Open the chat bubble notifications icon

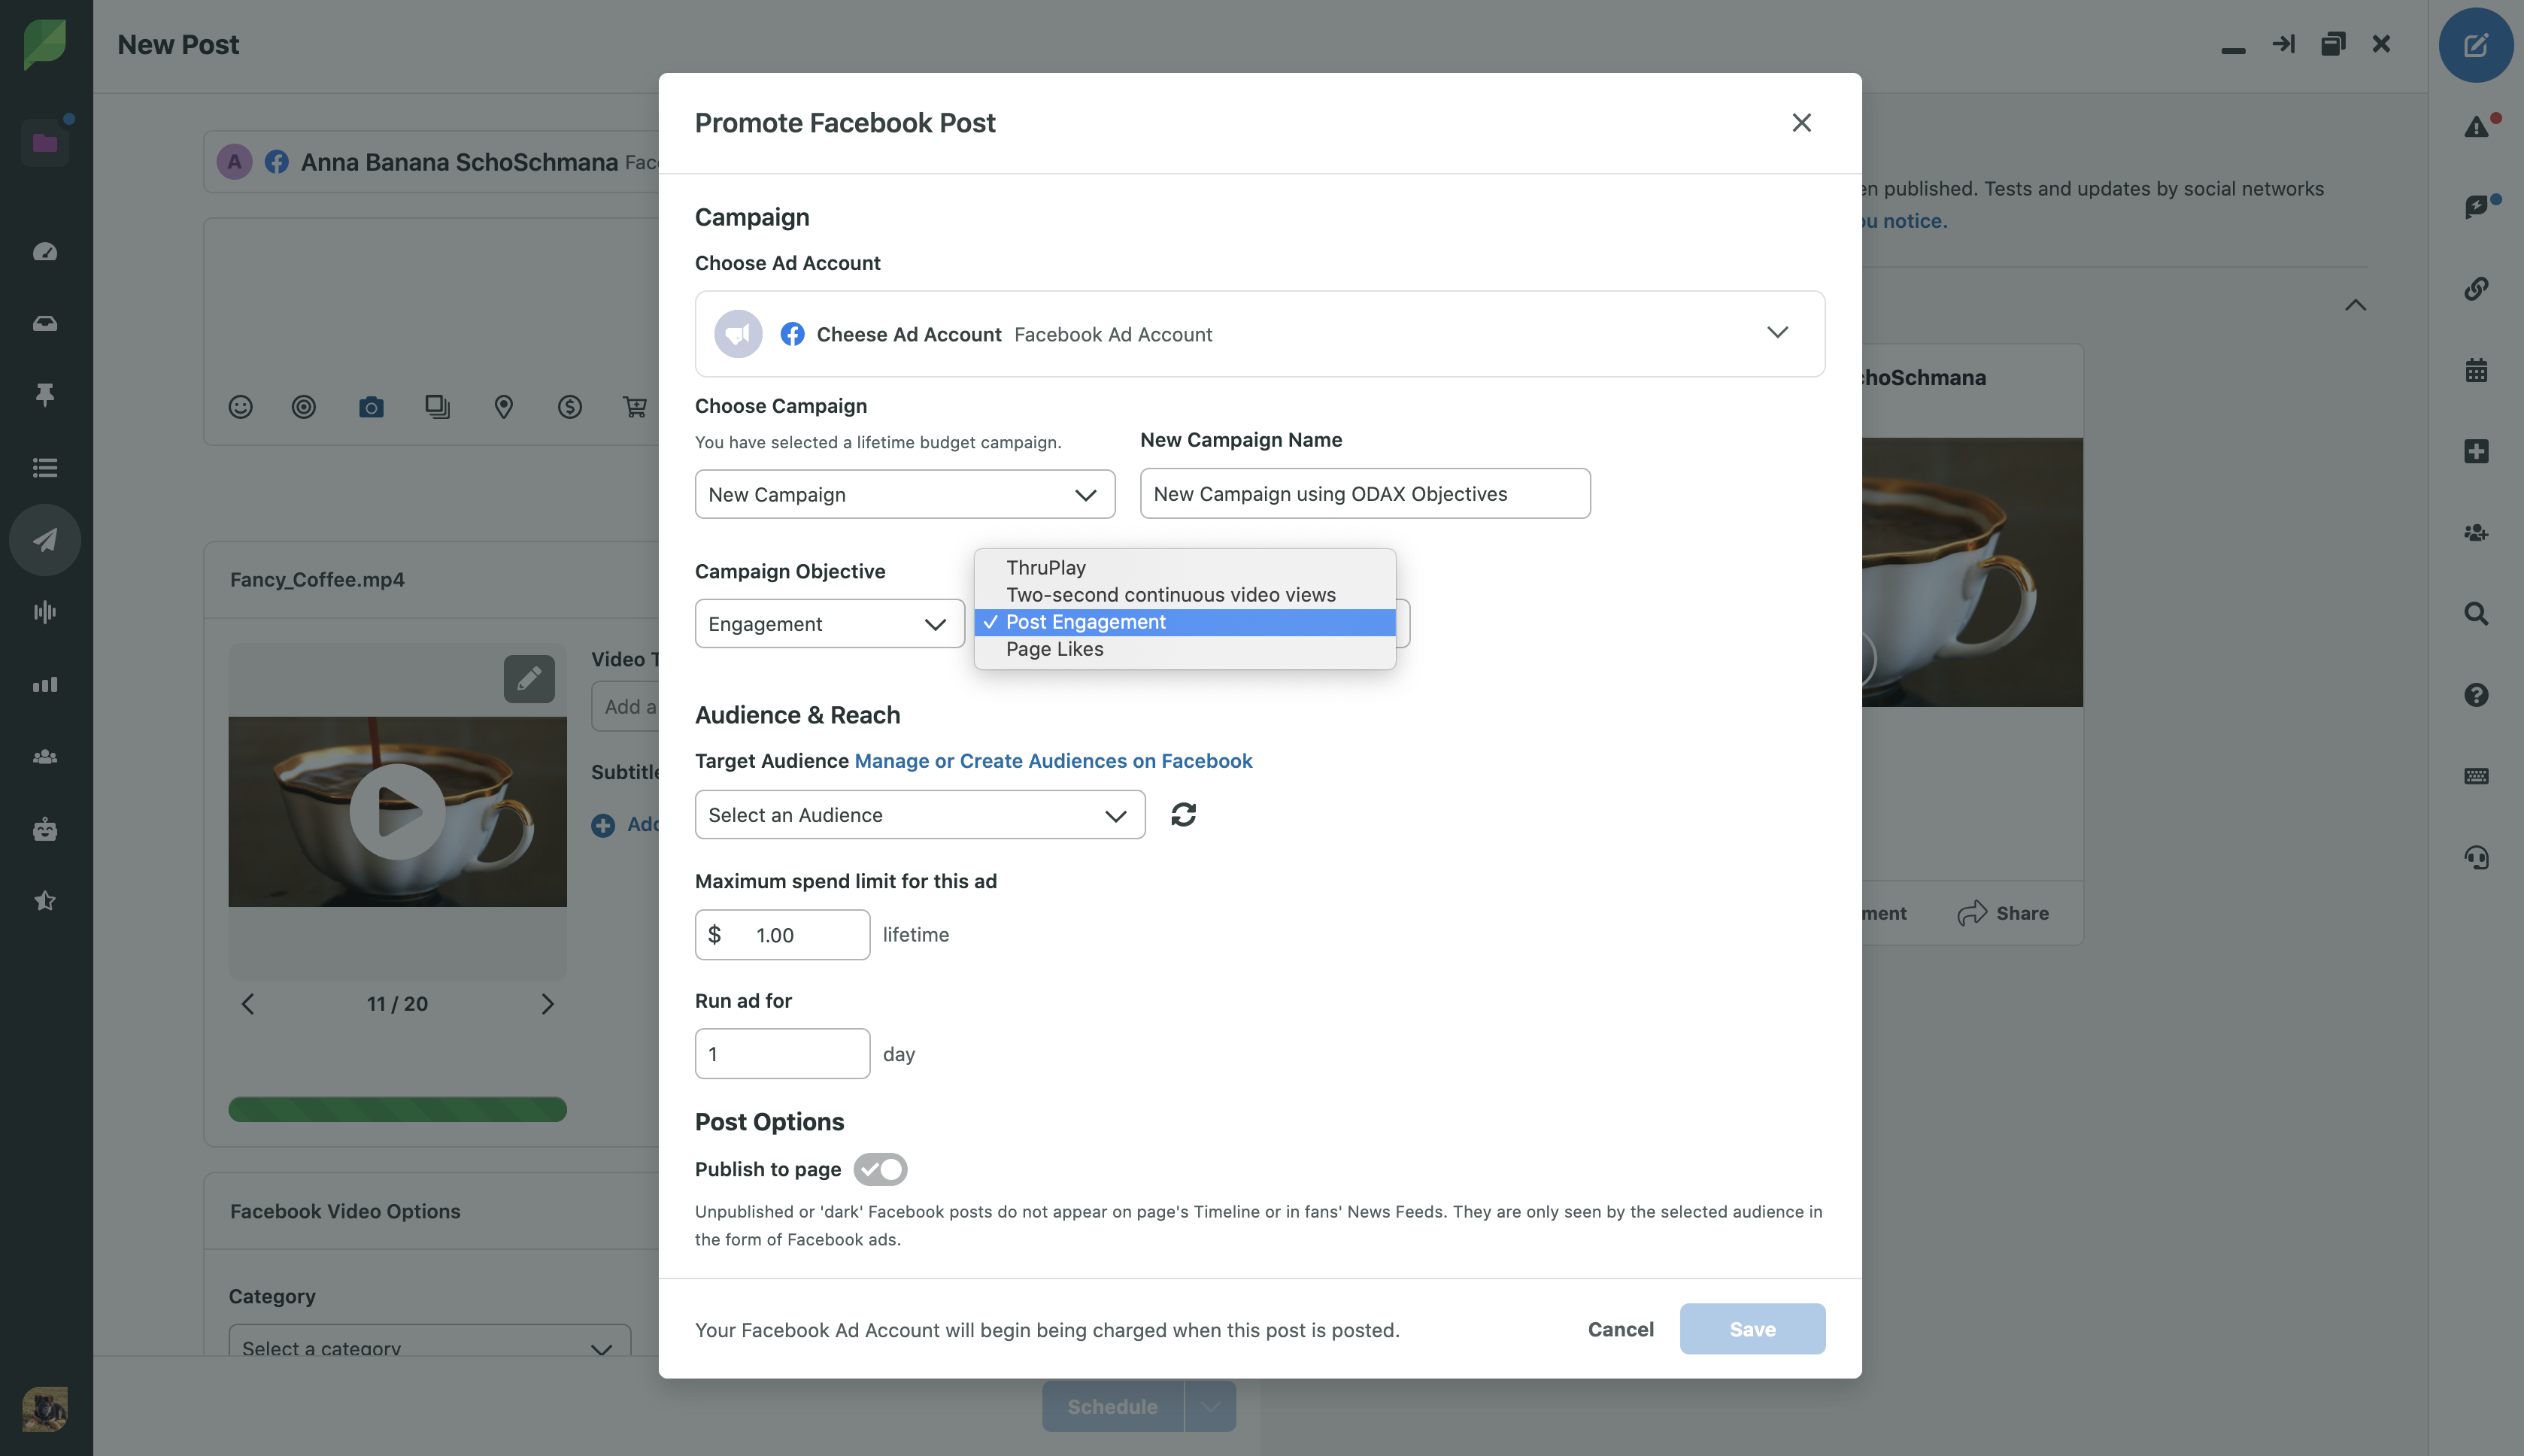(2476, 207)
